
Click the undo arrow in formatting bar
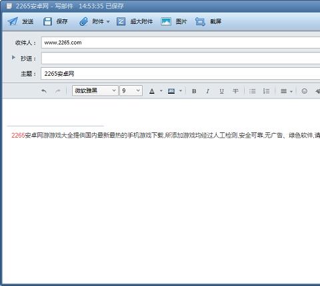pos(44,91)
